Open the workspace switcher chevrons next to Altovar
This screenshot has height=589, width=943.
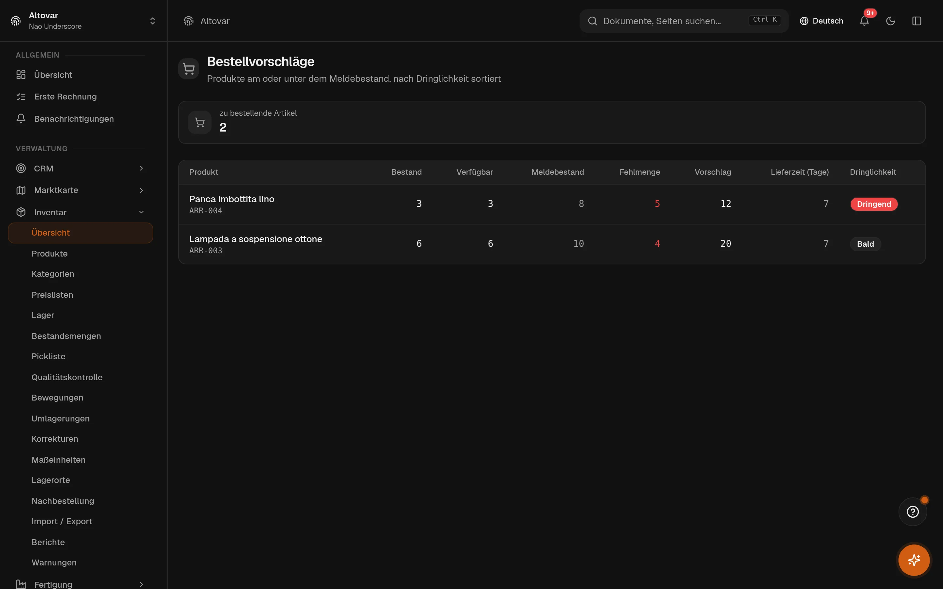pyautogui.click(x=152, y=21)
